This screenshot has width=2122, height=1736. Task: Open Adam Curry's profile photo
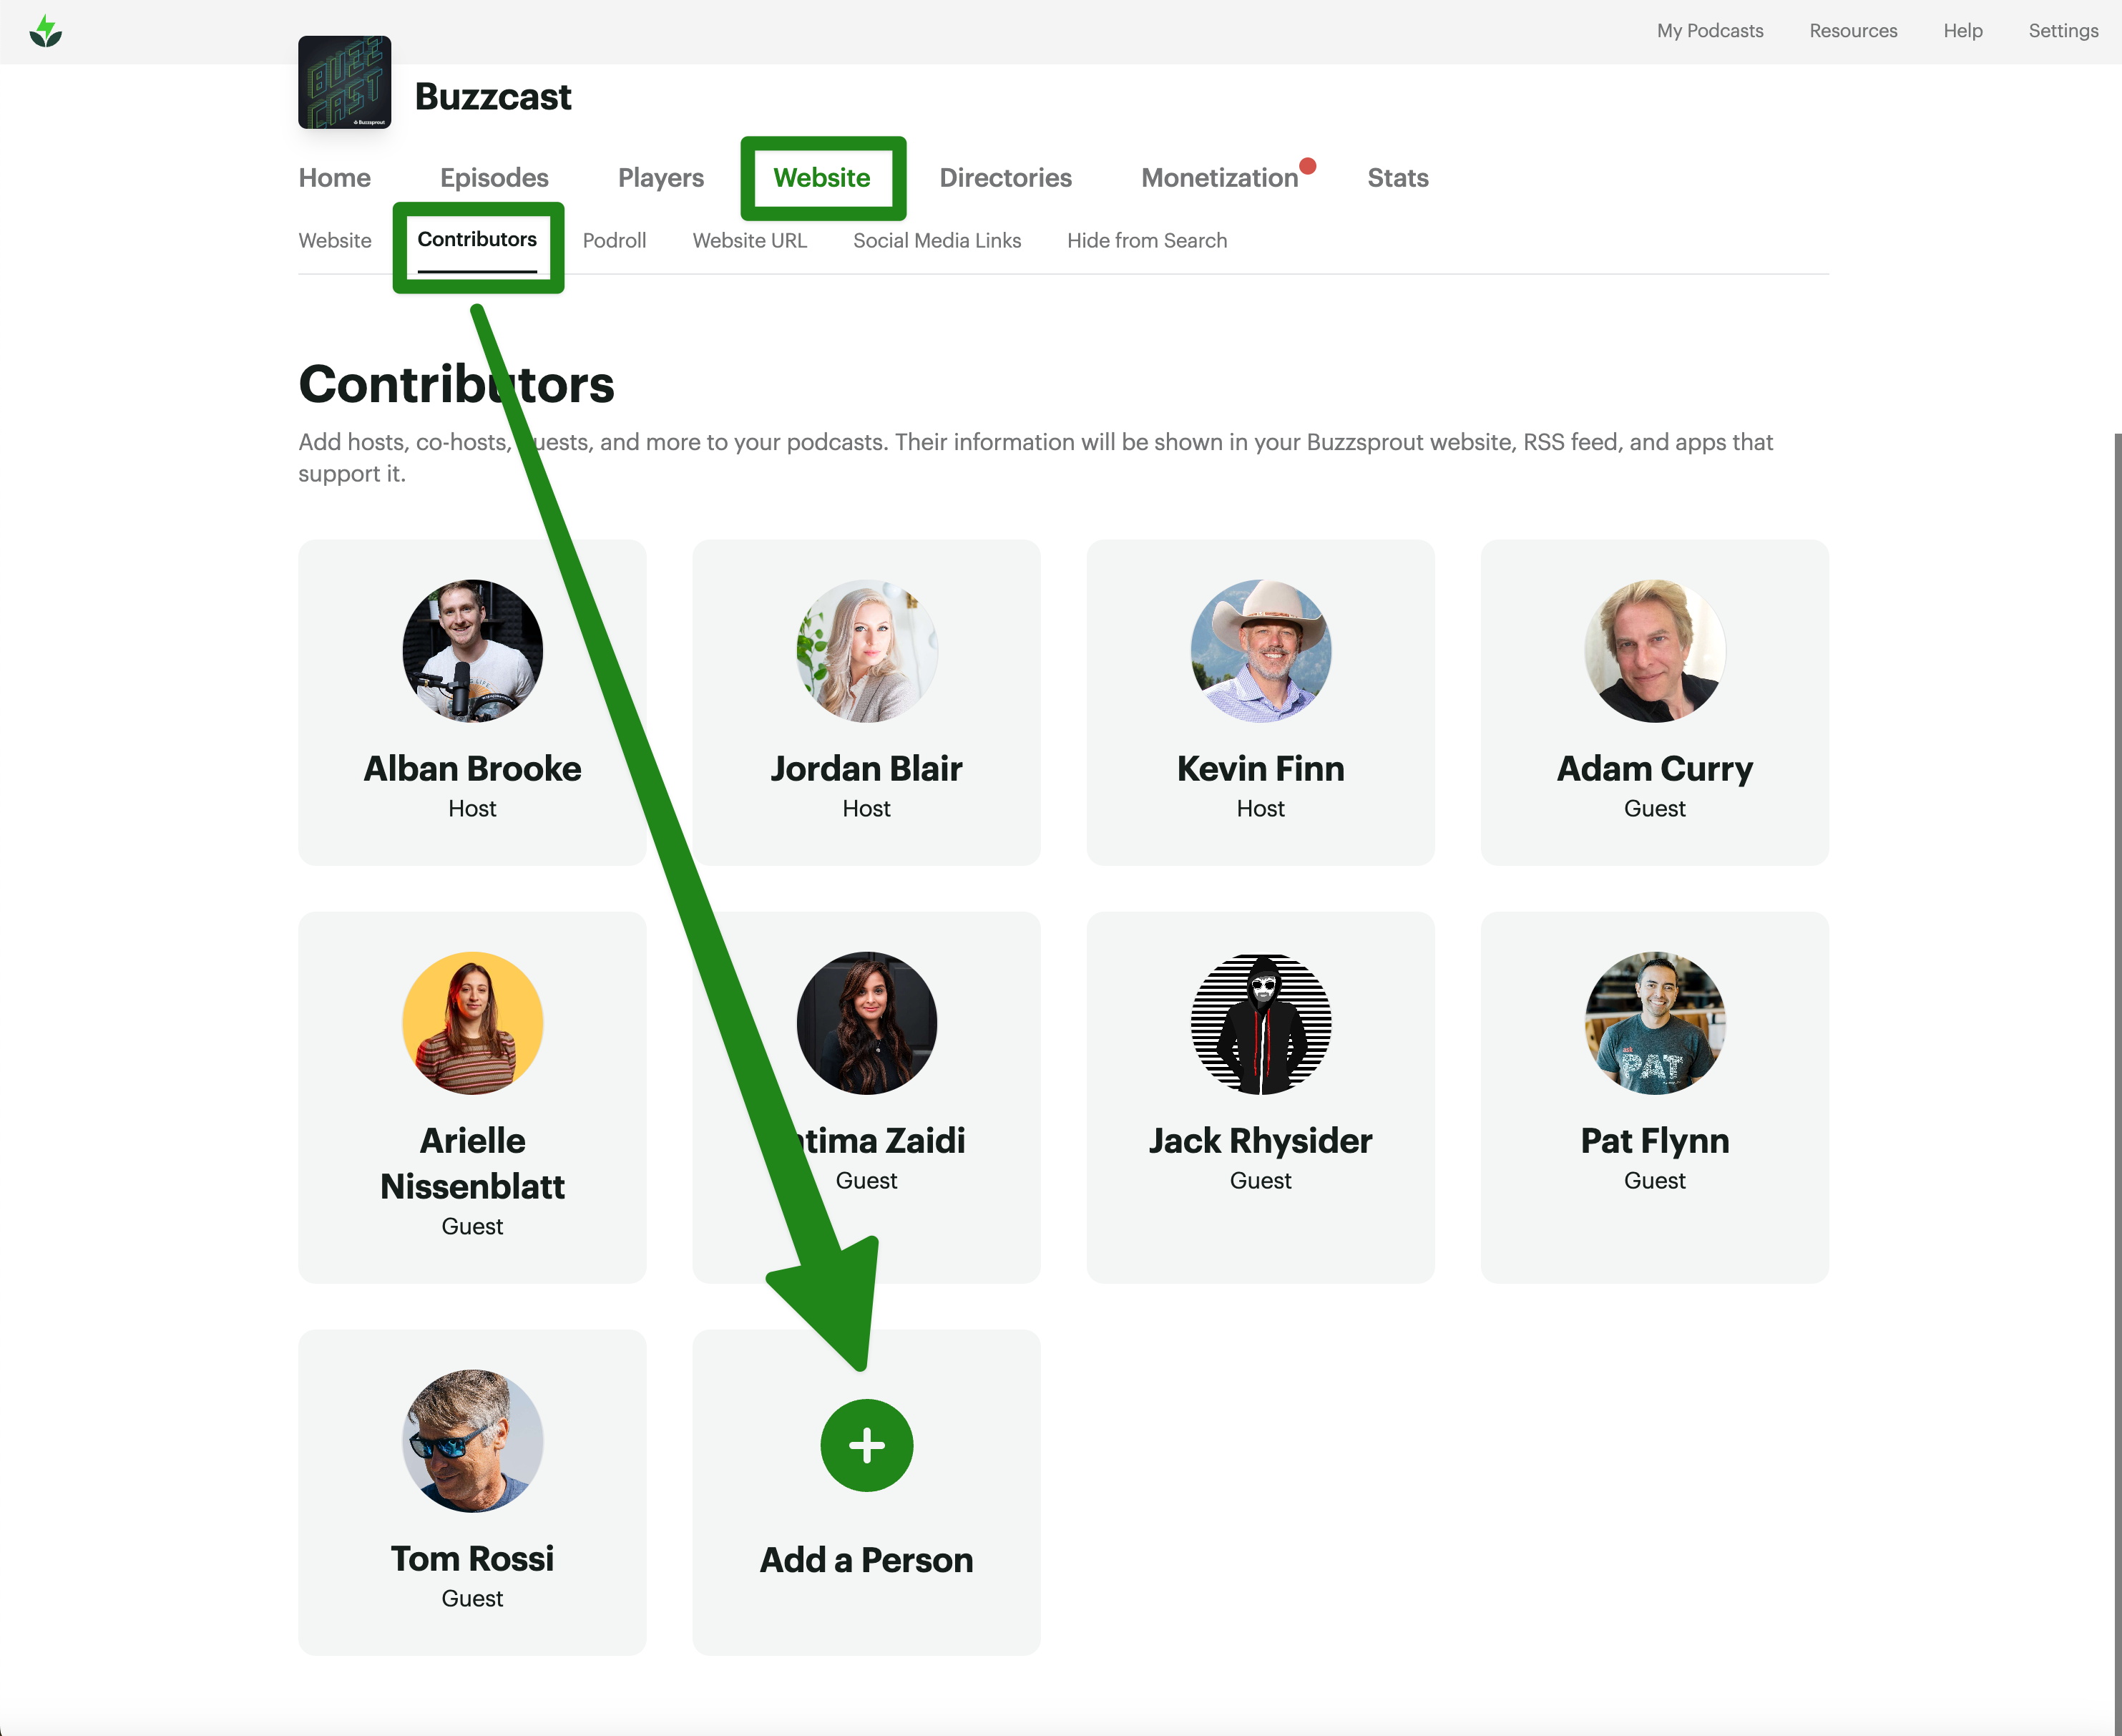click(1654, 651)
